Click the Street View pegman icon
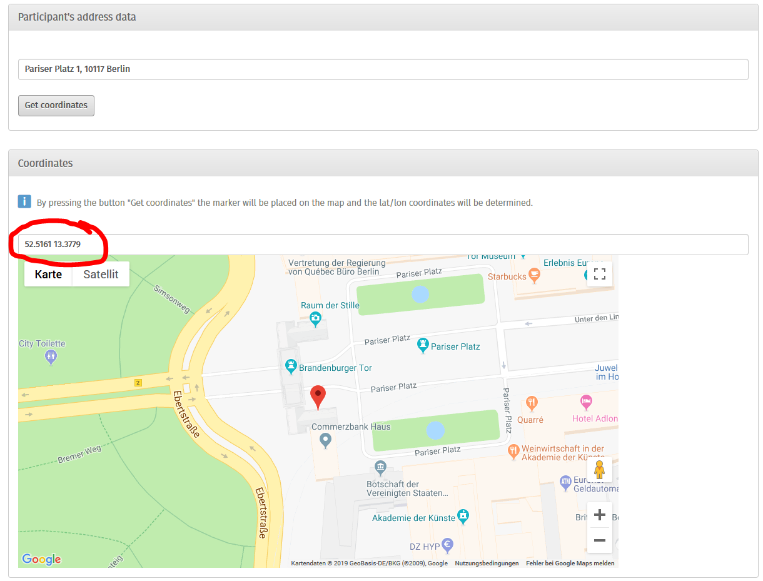Image resolution: width=763 pixels, height=581 pixels. coord(599,470)
